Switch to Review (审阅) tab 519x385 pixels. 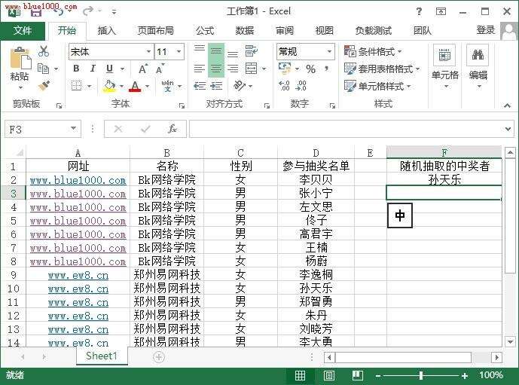tap(285, 31)
